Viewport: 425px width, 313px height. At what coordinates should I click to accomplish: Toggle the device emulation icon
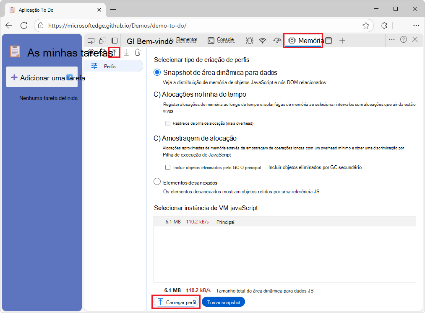[x=103, y=41]
